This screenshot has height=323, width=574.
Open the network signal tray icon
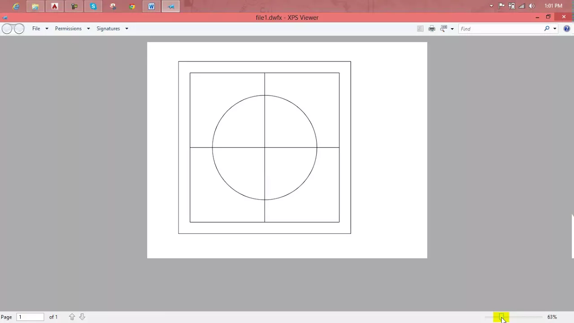click(x=522, y=6)
